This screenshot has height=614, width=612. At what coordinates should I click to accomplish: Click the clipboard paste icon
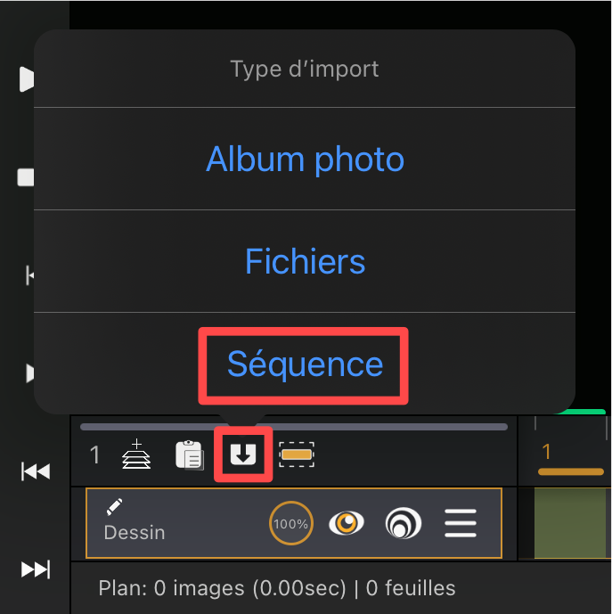[x=190, y=455]
